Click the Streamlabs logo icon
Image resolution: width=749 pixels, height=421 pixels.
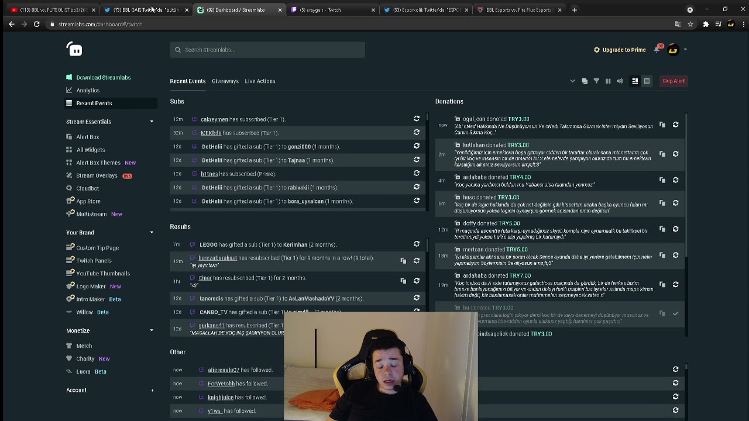74,49
